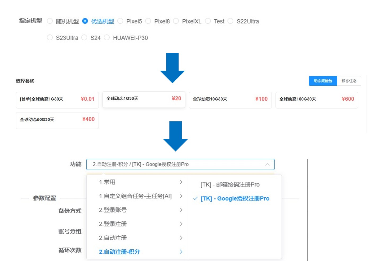374x269 pixels.
Task: Open the 2.自动注册-积分 submenu
Action: [181, 252]
